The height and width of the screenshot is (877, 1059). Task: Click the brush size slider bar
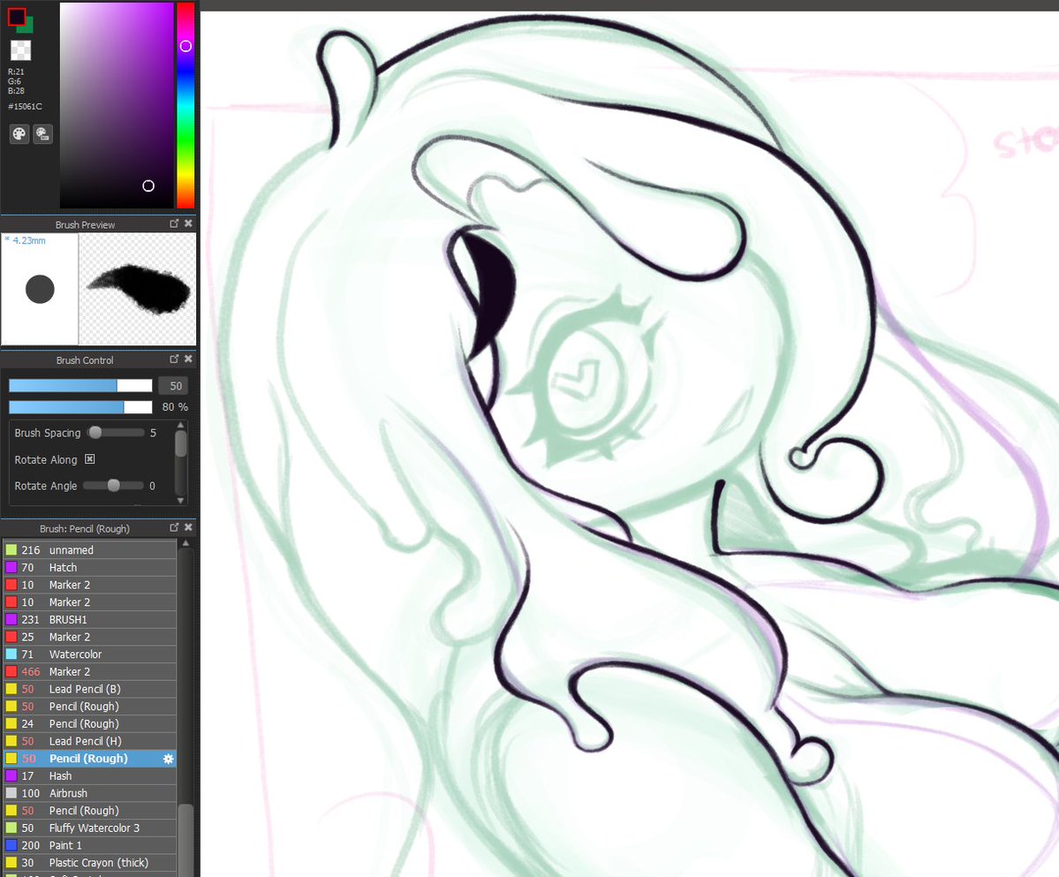[x=80, y=385]
